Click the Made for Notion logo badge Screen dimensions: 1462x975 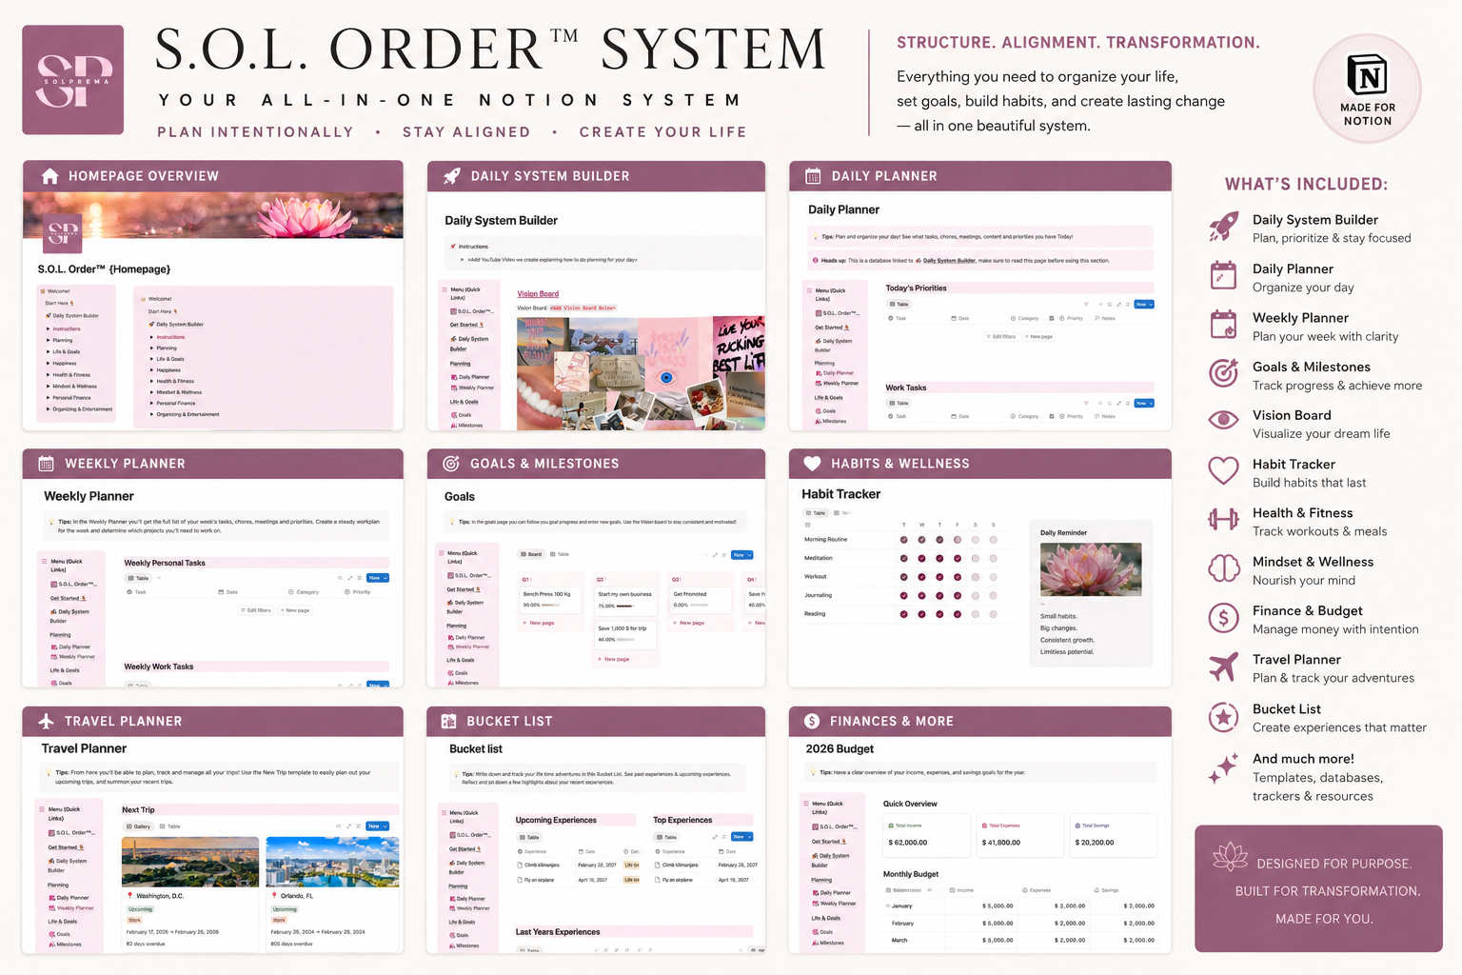point(1367,89)
